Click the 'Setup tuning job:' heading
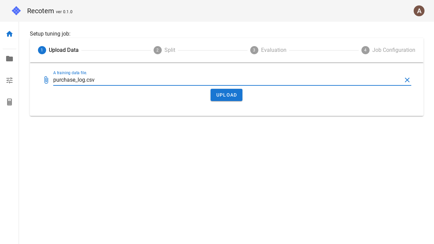 coord(50,34)
